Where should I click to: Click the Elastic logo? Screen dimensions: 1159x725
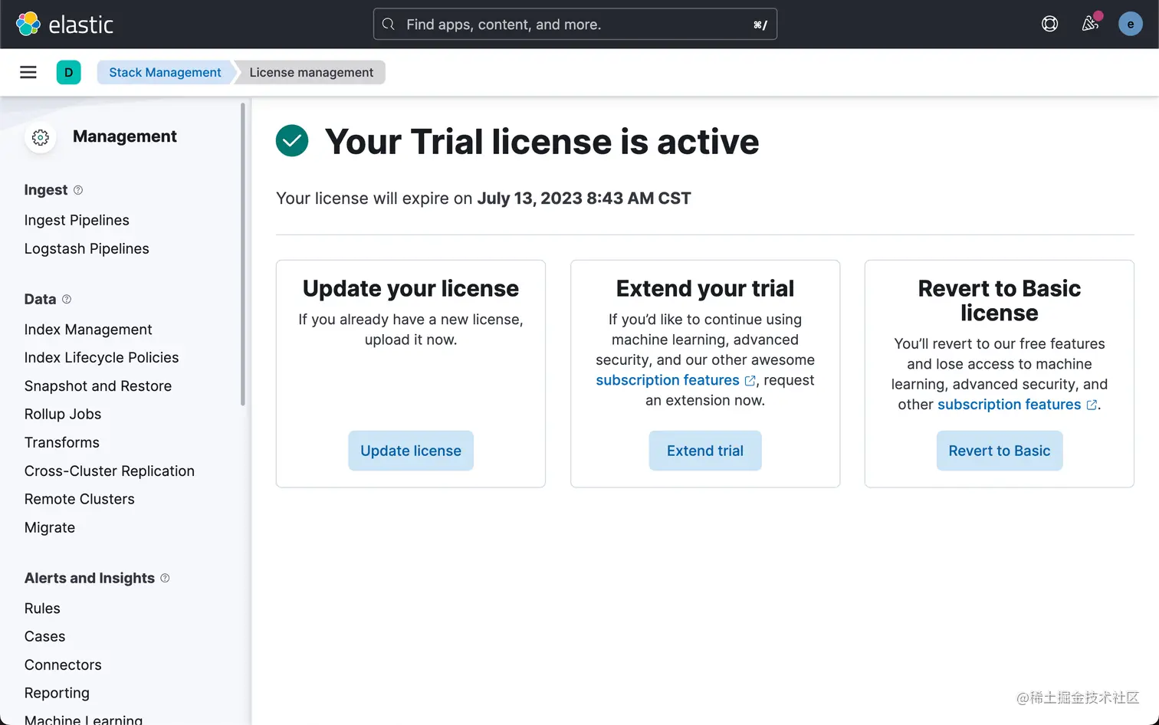click(x=64, y=25)
